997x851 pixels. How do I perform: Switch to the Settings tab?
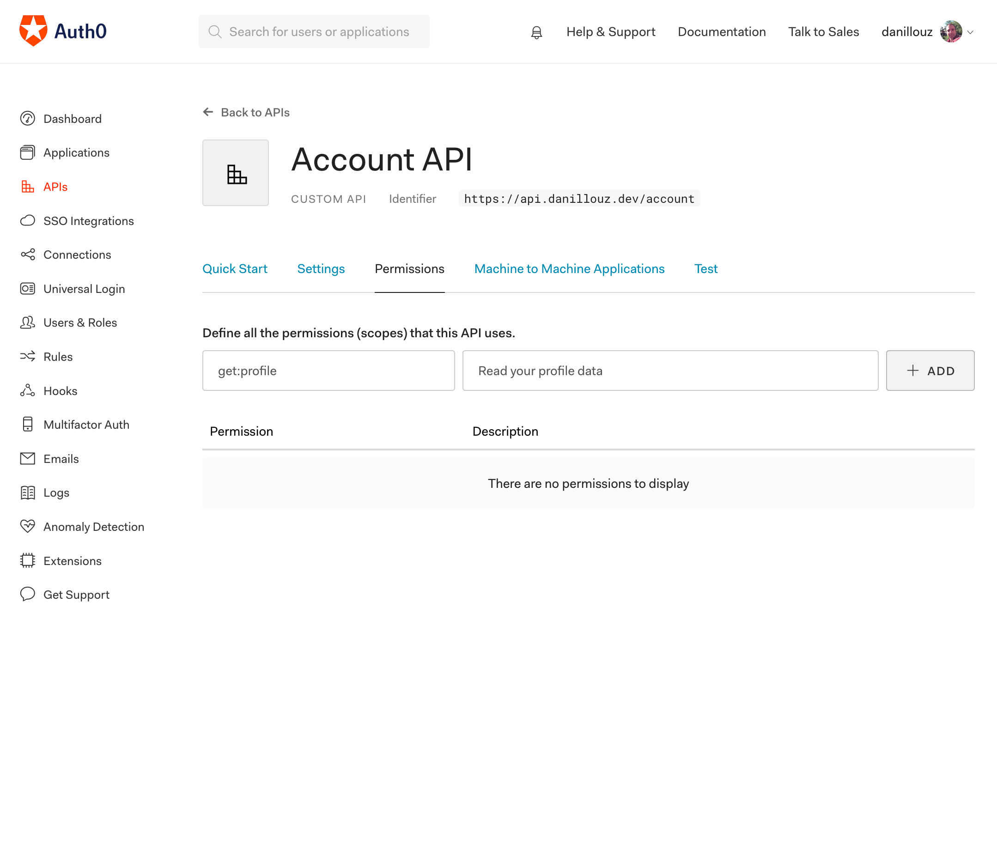(x=321, y=269)
